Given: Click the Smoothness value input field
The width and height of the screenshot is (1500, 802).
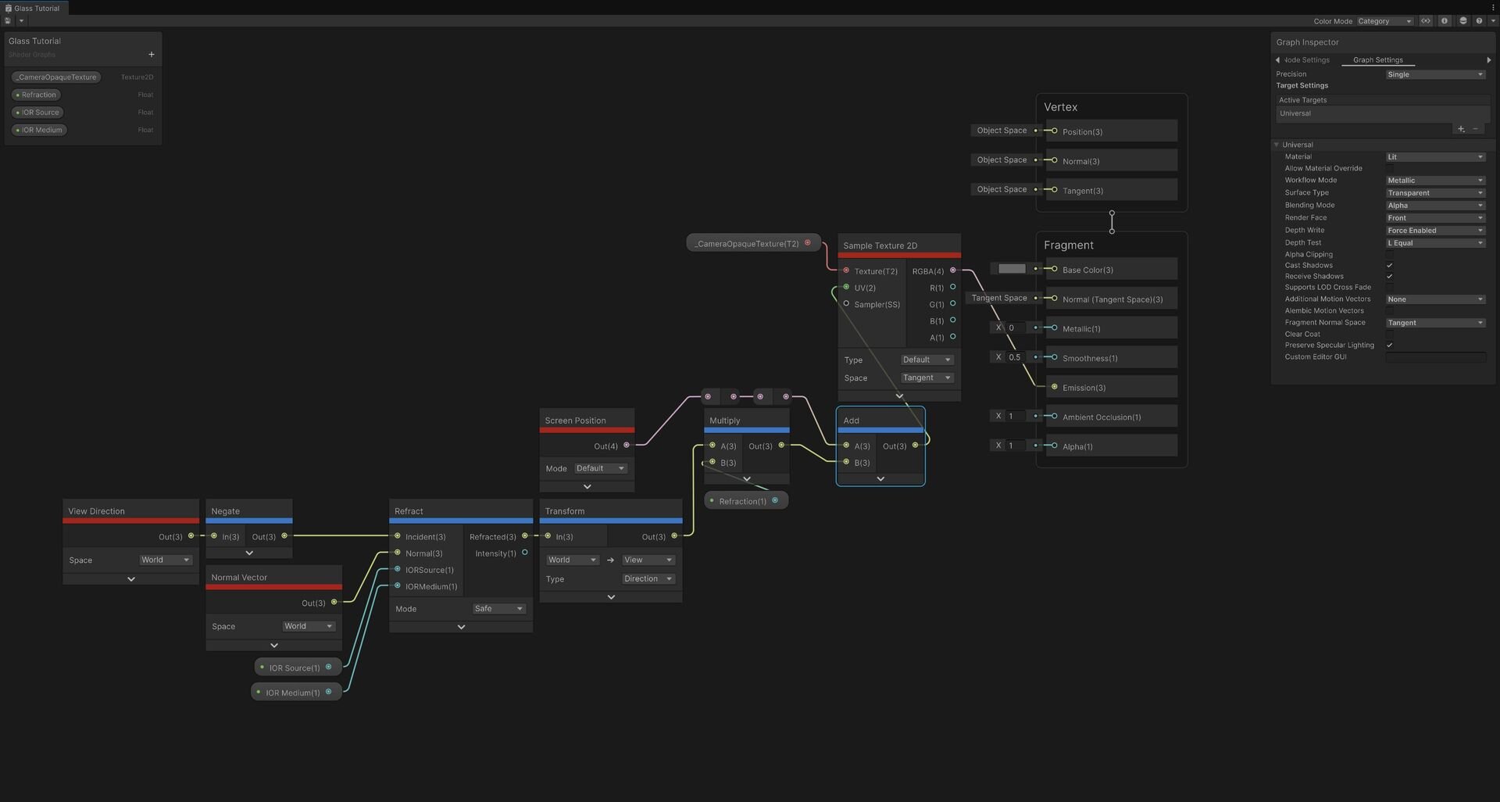Looking at the screenshot, I should pos(1015,357).
